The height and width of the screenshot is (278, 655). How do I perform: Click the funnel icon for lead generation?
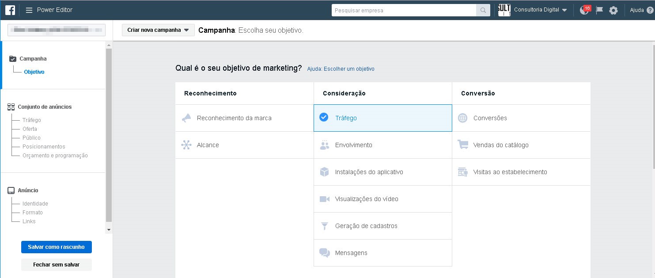tap(325, 226)
